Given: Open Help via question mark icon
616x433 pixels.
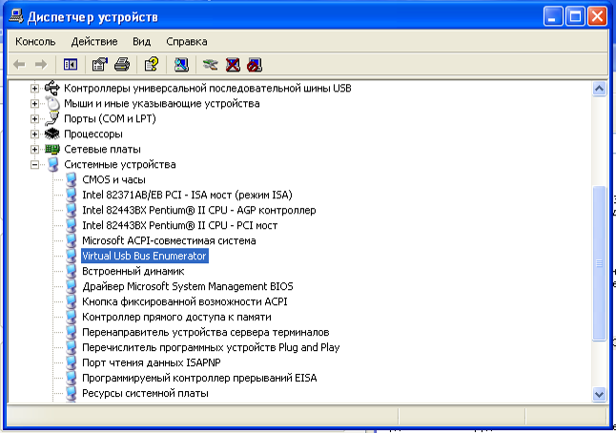Looking at the screenshot, I should pos(152,65).
